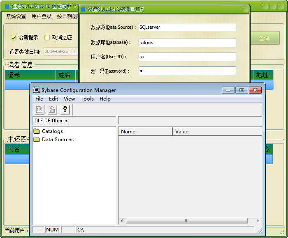Open the 按日期退证 menu

pos(67,16)
